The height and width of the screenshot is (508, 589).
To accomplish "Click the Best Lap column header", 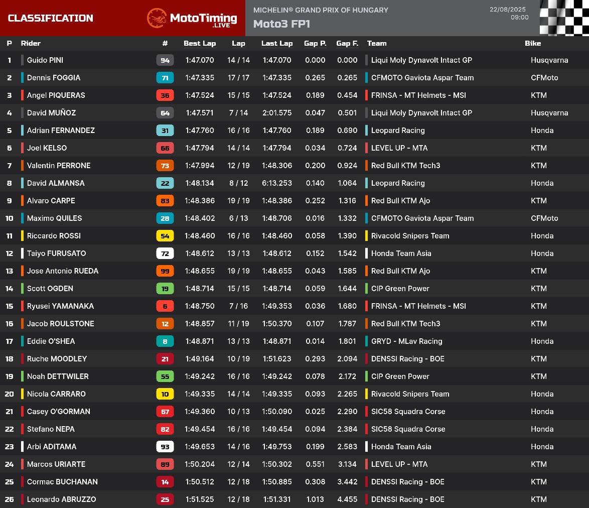I will coord(200,43).
